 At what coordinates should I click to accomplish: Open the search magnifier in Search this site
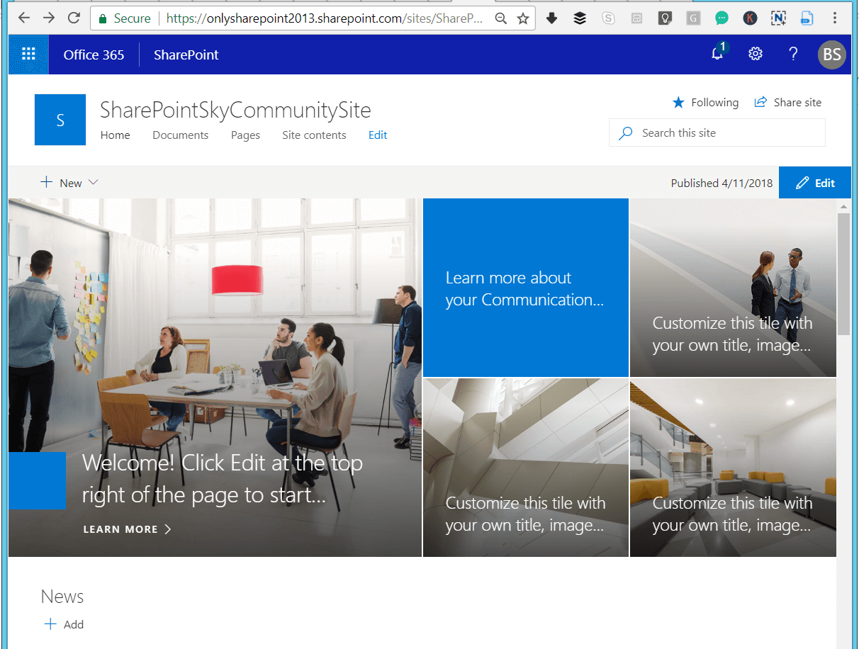point(626,132)
